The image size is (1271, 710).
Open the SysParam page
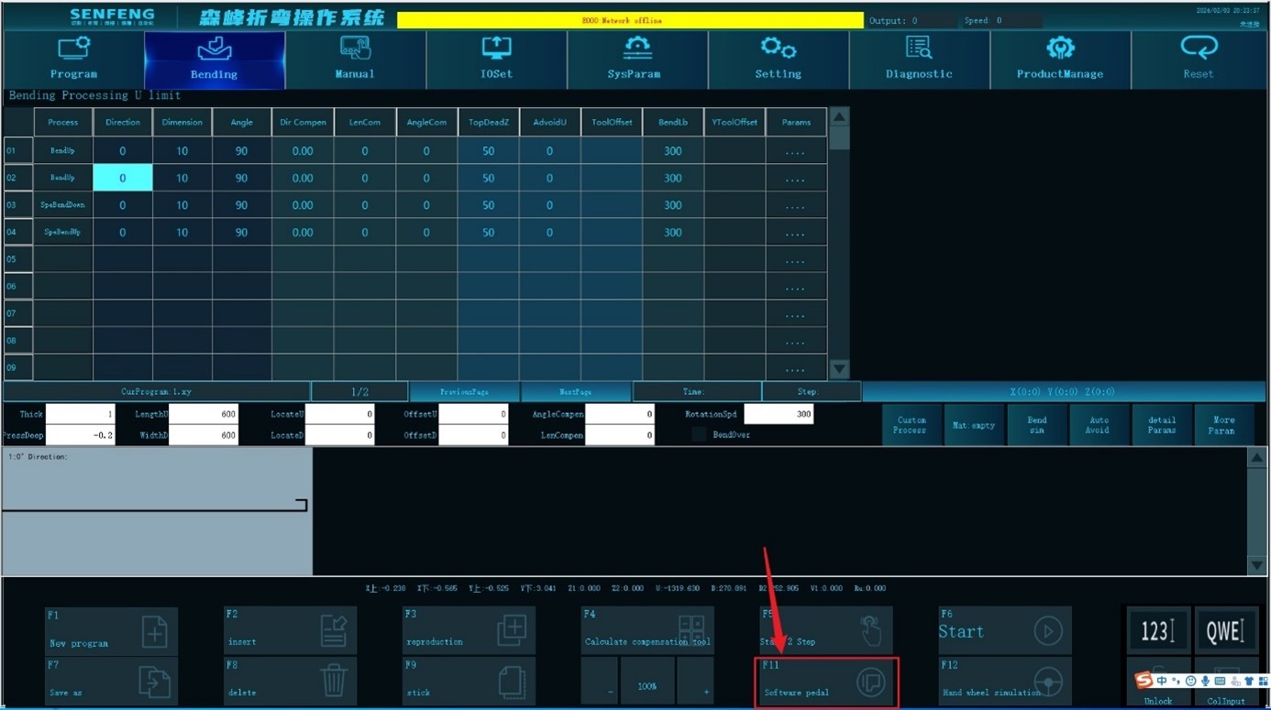[636, 60]
